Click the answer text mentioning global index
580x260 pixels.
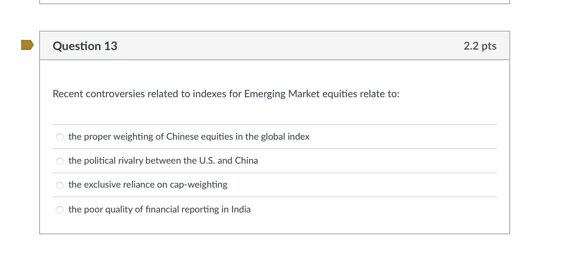[189, 137]
